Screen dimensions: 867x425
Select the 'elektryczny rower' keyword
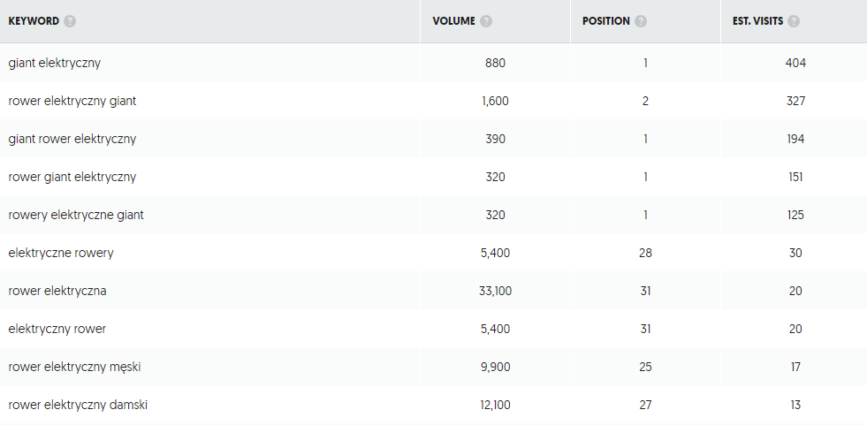click(57, 329)
